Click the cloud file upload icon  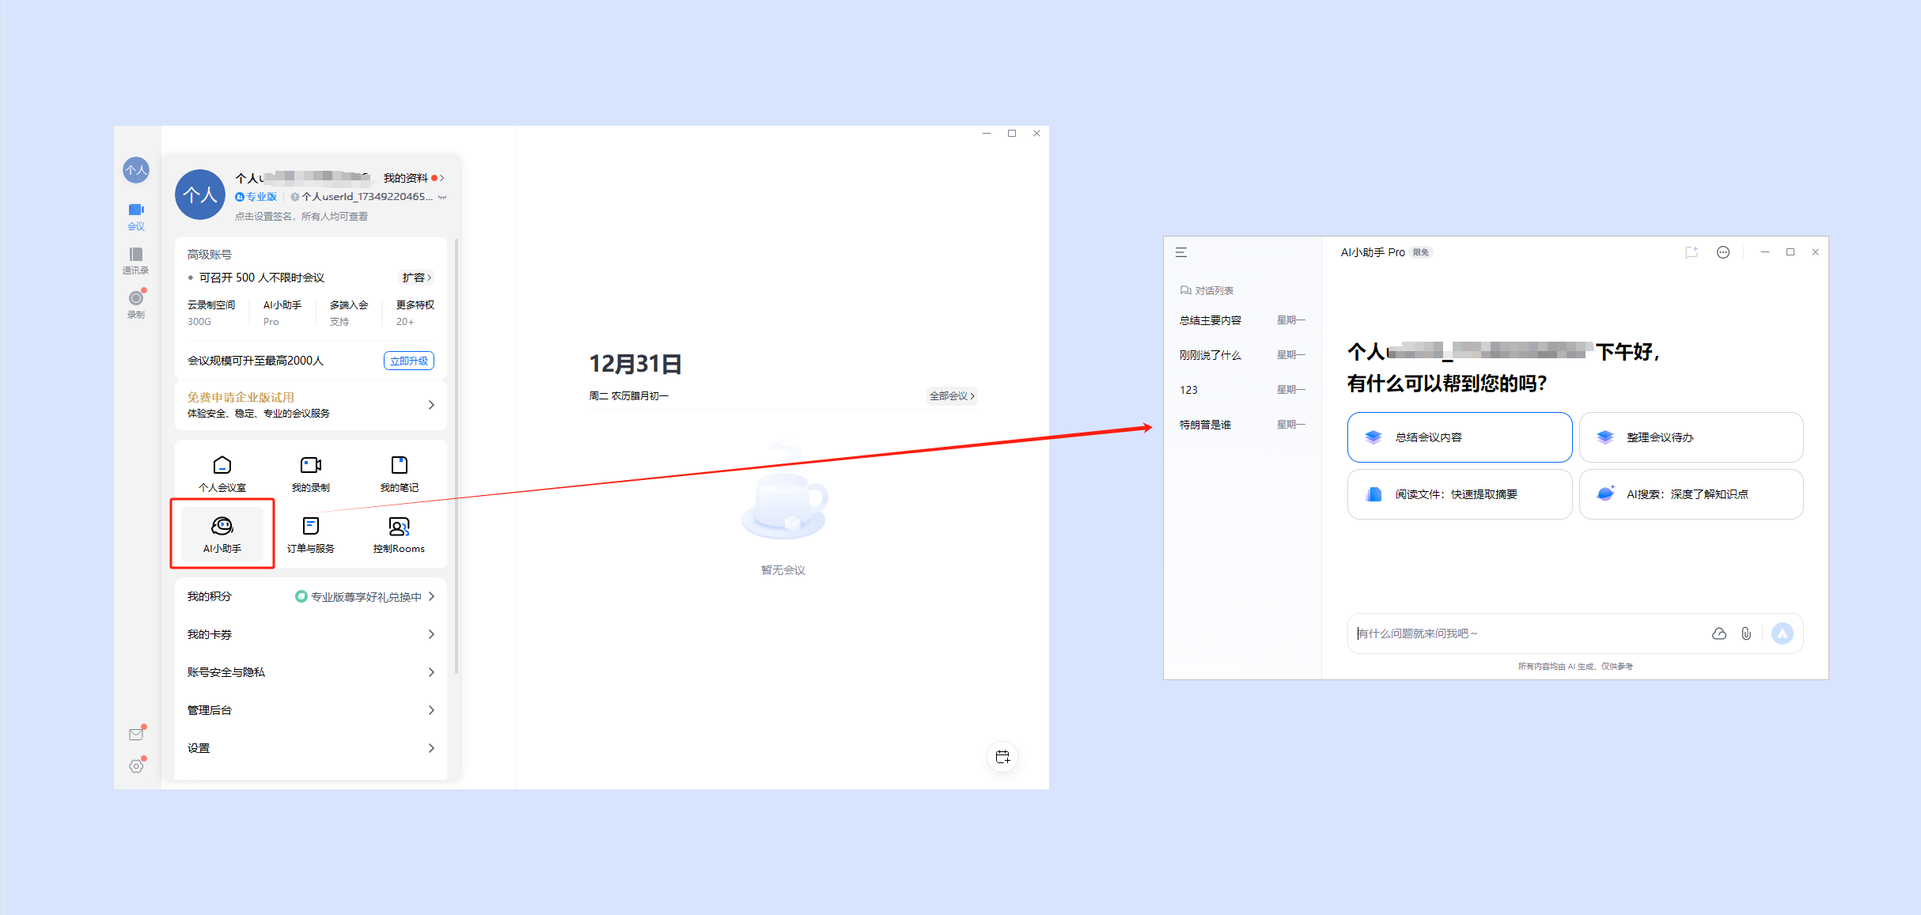(x=1719, y=633)
